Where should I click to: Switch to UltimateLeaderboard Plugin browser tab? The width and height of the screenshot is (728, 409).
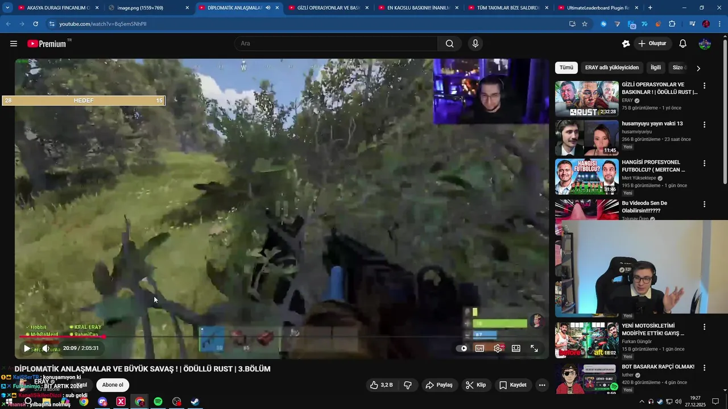click(x=597, y=8)
